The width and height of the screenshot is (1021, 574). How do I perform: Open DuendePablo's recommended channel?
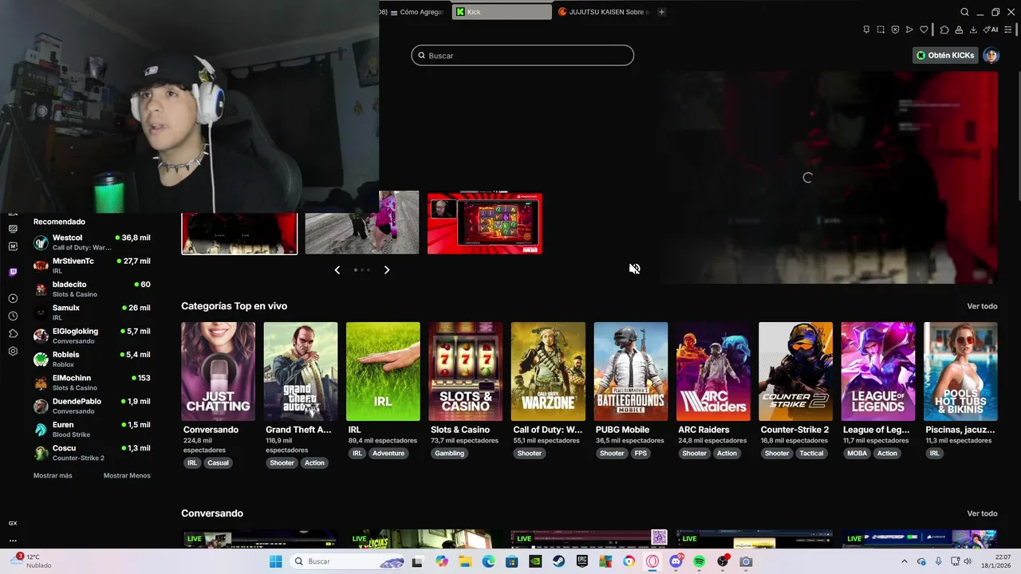click(91, 406)
